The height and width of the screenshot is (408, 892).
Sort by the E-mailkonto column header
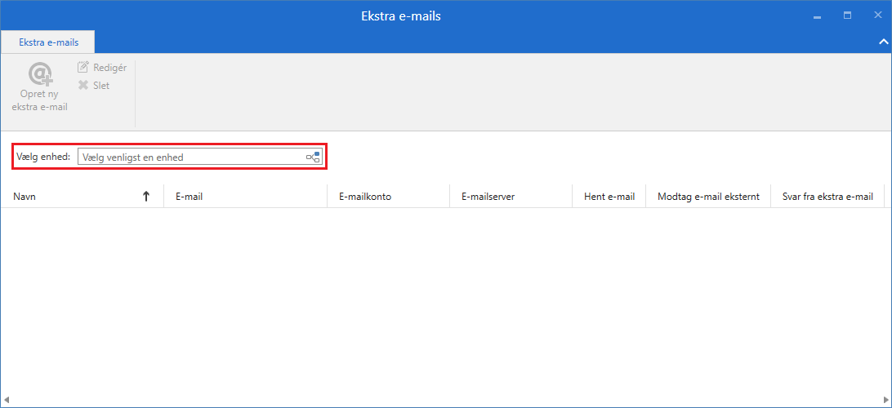tap(388, 197)
